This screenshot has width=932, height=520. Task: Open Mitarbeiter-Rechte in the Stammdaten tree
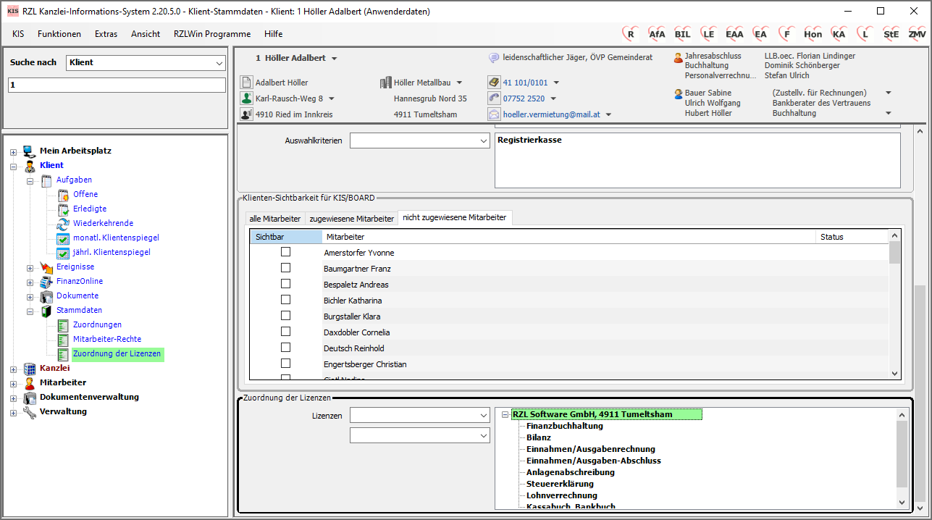[x=107, y=339]
